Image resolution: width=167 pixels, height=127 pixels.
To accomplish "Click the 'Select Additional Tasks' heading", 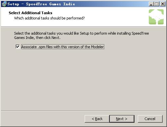I will click(31, 13).
